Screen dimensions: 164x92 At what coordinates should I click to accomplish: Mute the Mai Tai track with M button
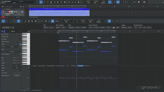click(5, 12)
